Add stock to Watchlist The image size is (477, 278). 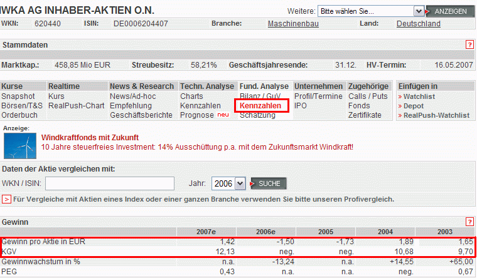(x=419, y=96)
